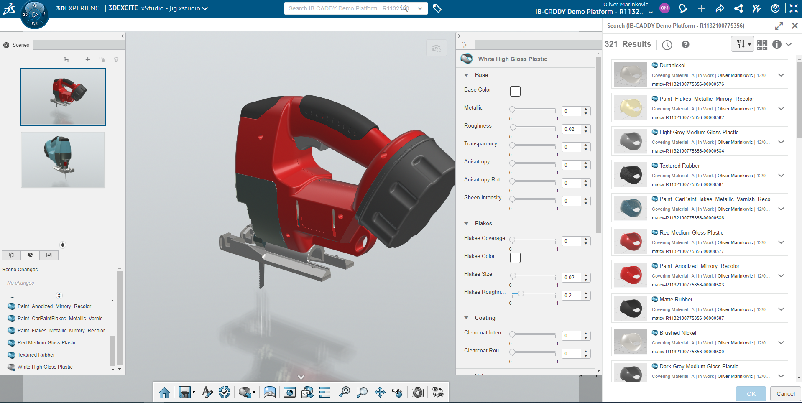
Task: Open the materials tab at bottom of left panel
Action: [x=30, y=255]
